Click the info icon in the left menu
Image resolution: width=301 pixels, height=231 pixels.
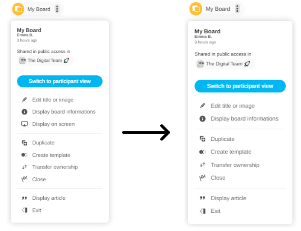24,112
